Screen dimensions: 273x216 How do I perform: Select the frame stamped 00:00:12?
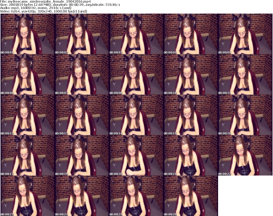pyautogui.click(x=27, y=115)
